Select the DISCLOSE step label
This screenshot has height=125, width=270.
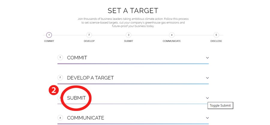(x=216, y=41)
